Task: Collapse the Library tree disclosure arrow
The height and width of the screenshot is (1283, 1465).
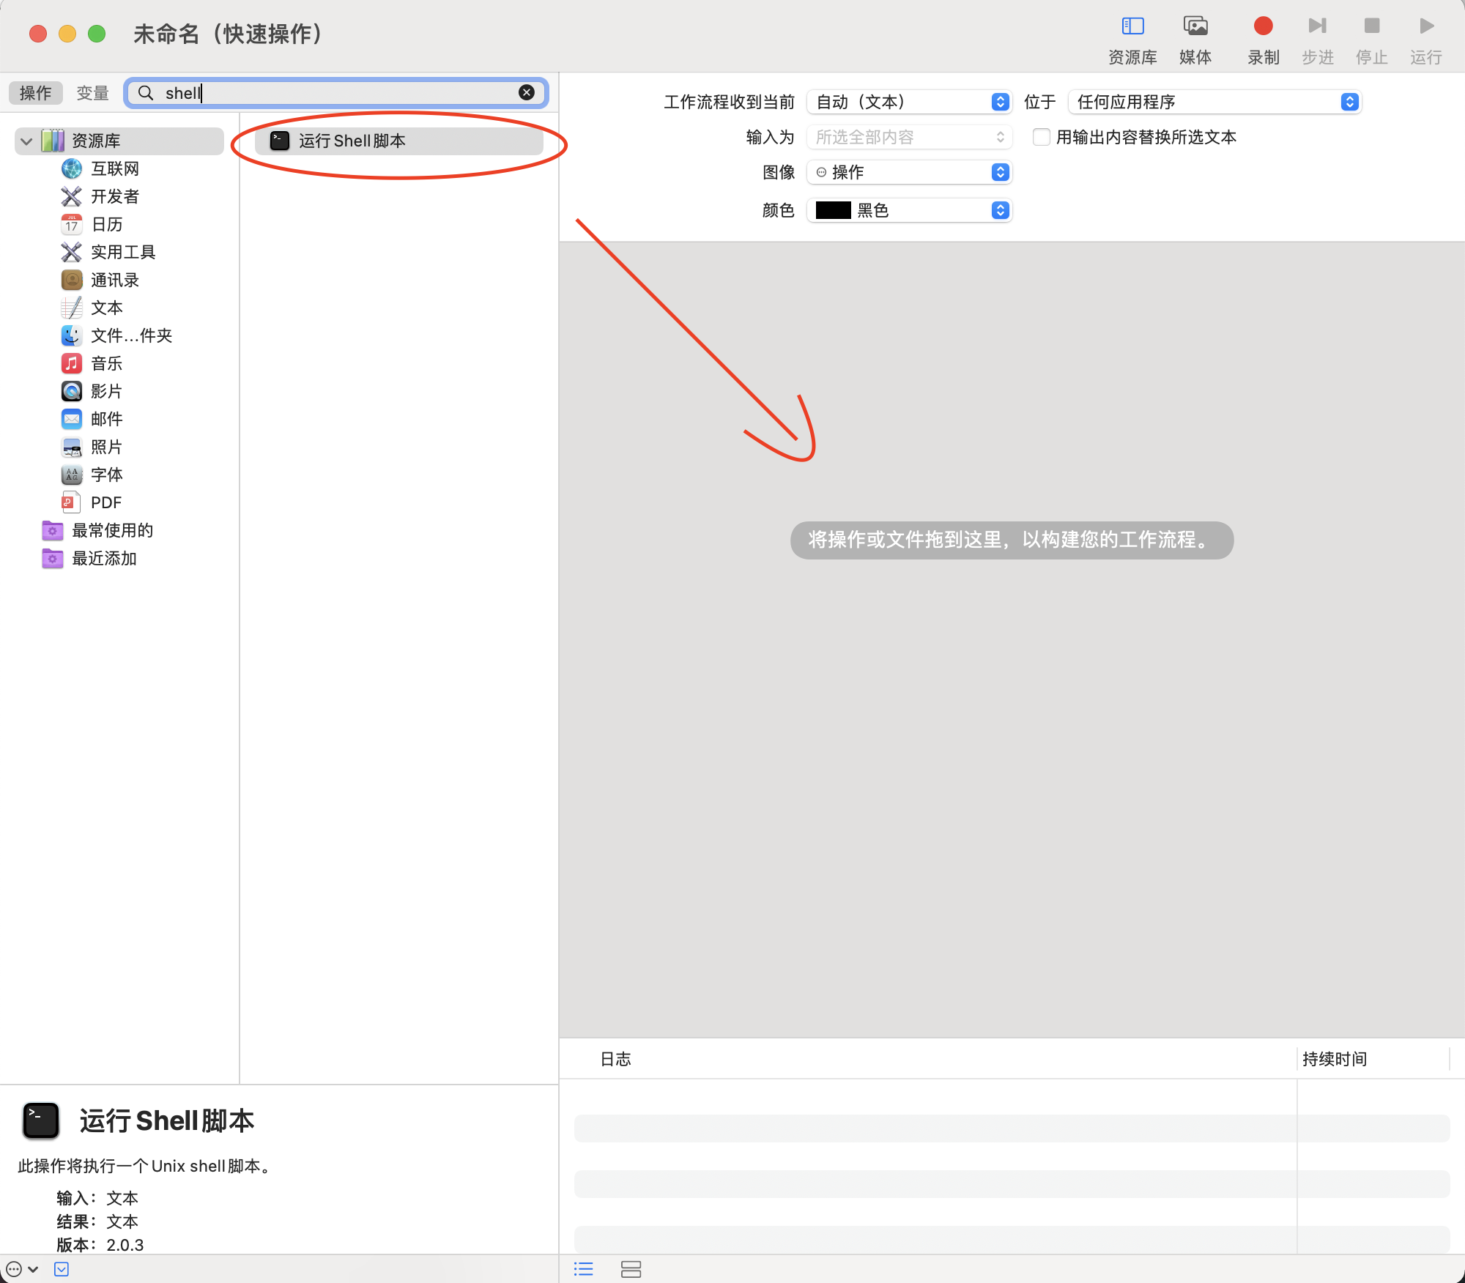Action: (27, 141)
